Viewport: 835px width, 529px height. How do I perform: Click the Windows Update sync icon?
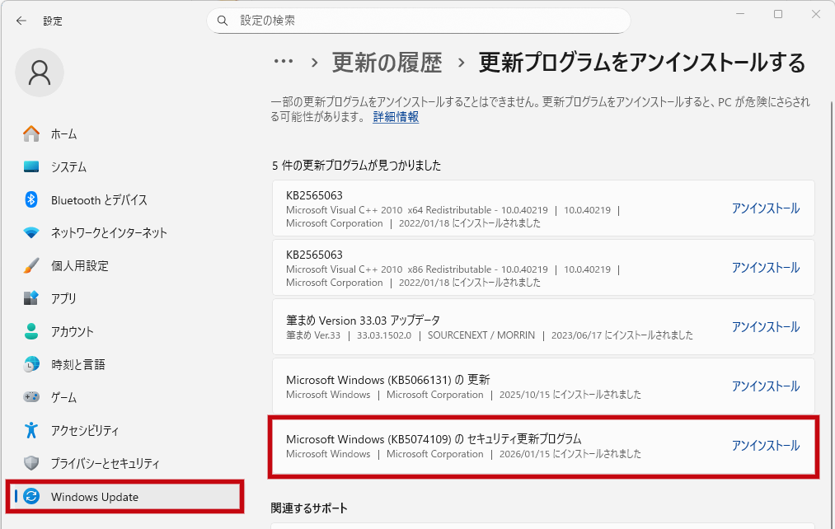click(31, 496)
